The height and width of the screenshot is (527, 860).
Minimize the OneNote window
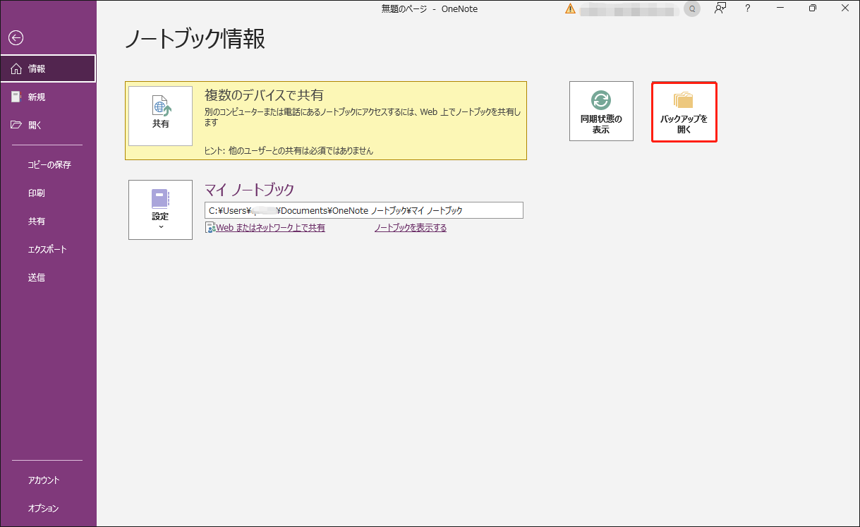tap(780, 8)
